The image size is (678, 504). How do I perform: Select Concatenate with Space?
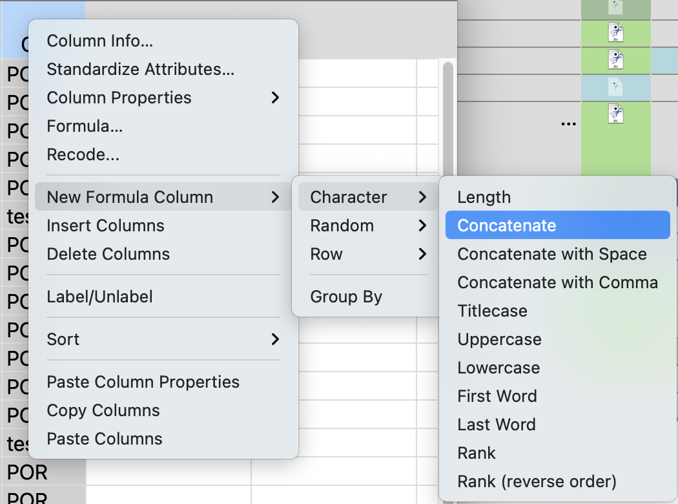click(552, 254)
